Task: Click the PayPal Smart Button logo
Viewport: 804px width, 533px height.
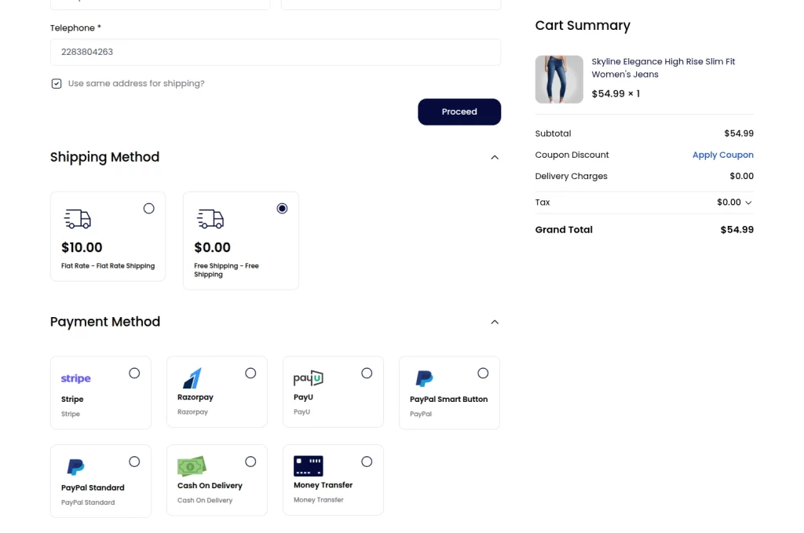Action: pyautogui.click(x=424, y=379)
